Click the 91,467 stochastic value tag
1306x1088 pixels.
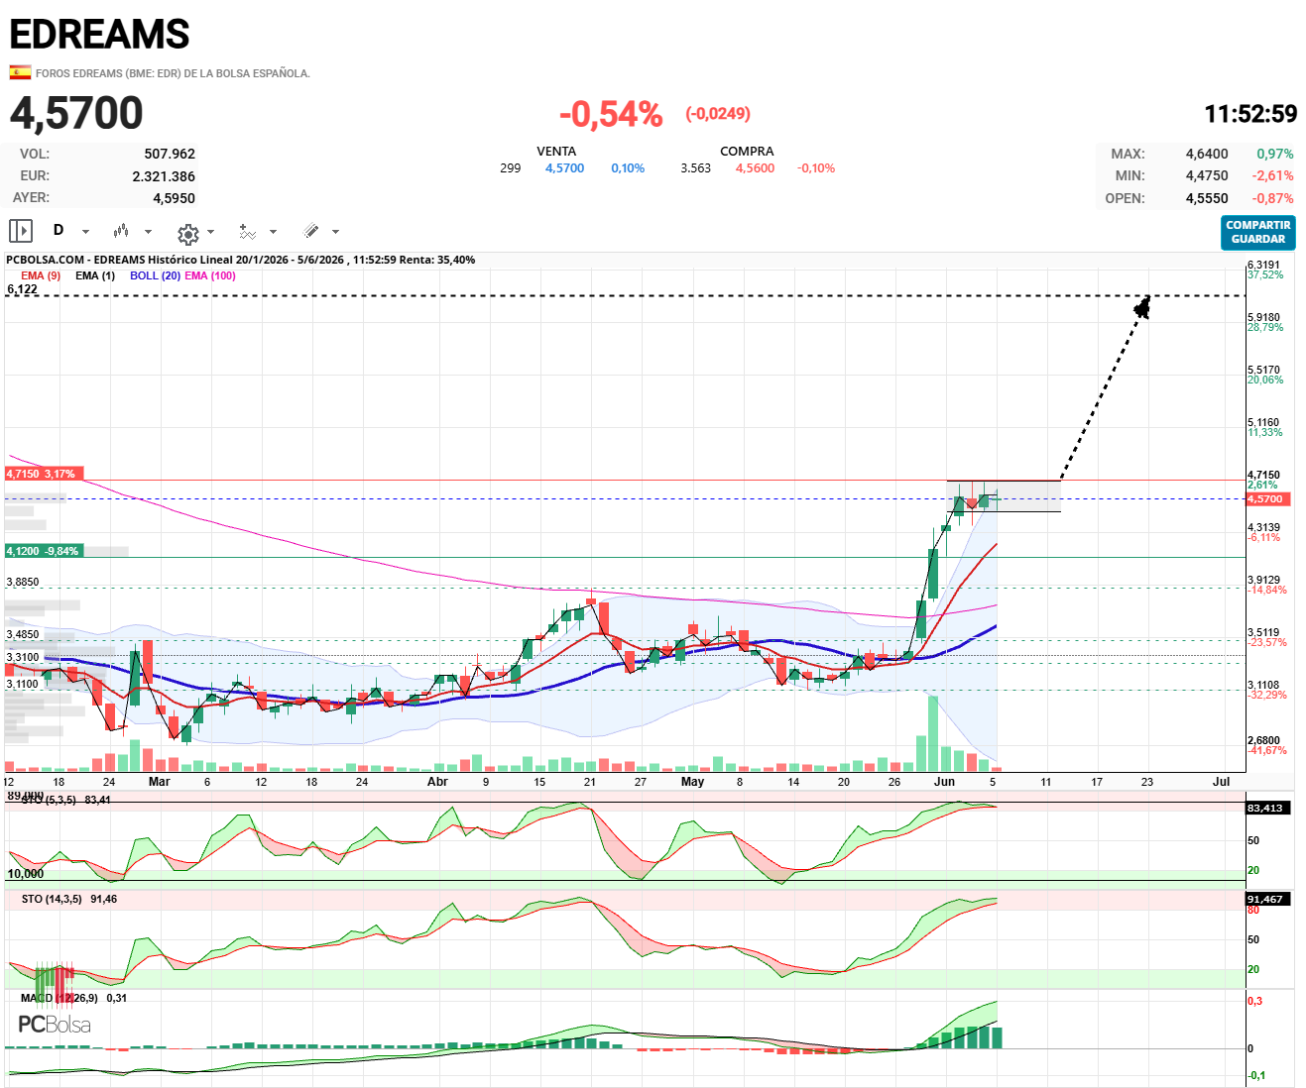(1266, 899)
